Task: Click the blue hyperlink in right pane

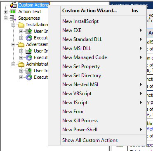Action: (x=150, y=129)
